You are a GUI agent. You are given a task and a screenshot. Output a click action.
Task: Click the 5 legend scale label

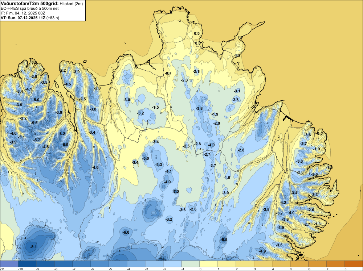click(291, 269)
